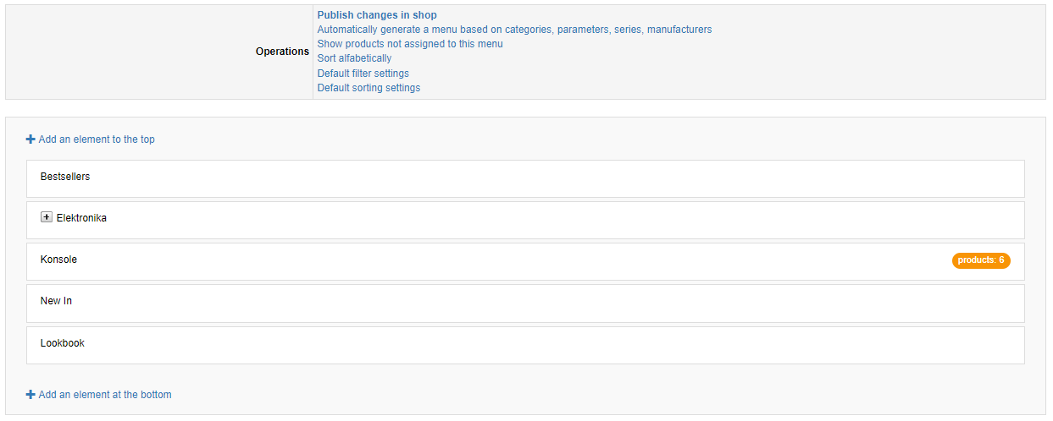
Task: Click the Operations label cell
Action: coord(159,52)
